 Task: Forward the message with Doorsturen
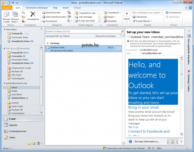pyautogui.click(x=49, y=21)
